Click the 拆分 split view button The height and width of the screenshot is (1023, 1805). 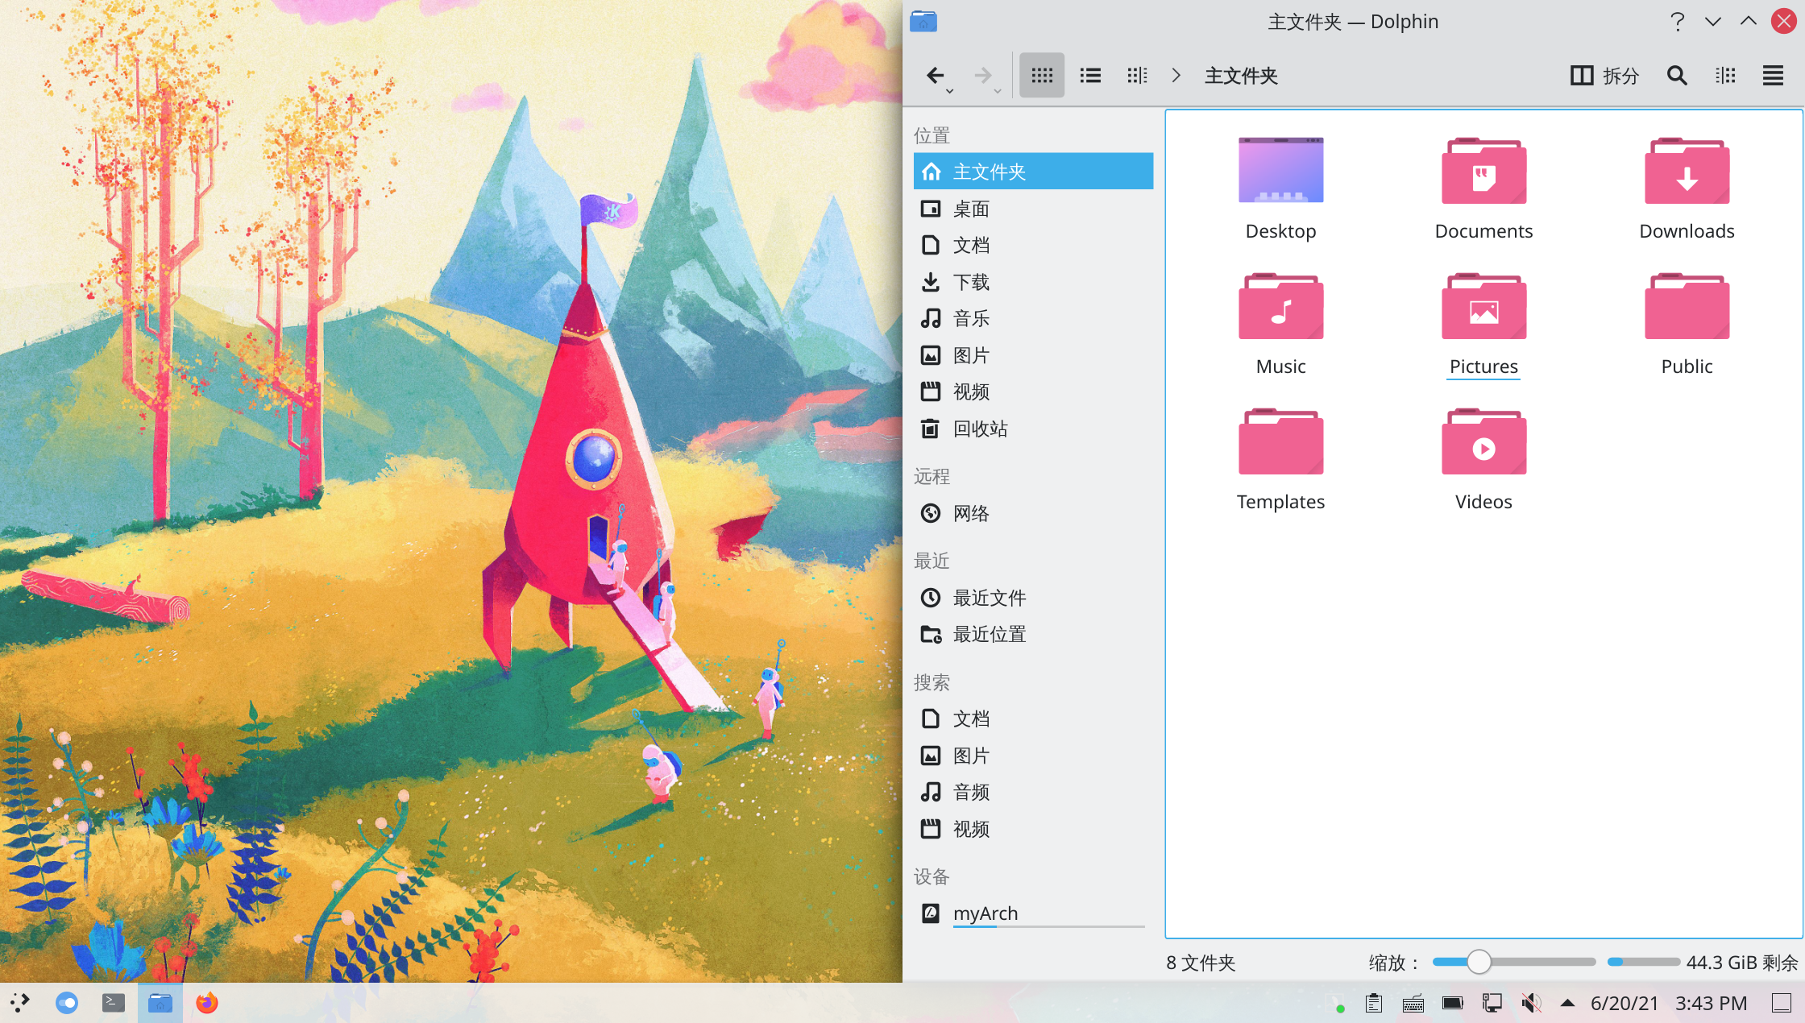click(x=1604, y=76)
